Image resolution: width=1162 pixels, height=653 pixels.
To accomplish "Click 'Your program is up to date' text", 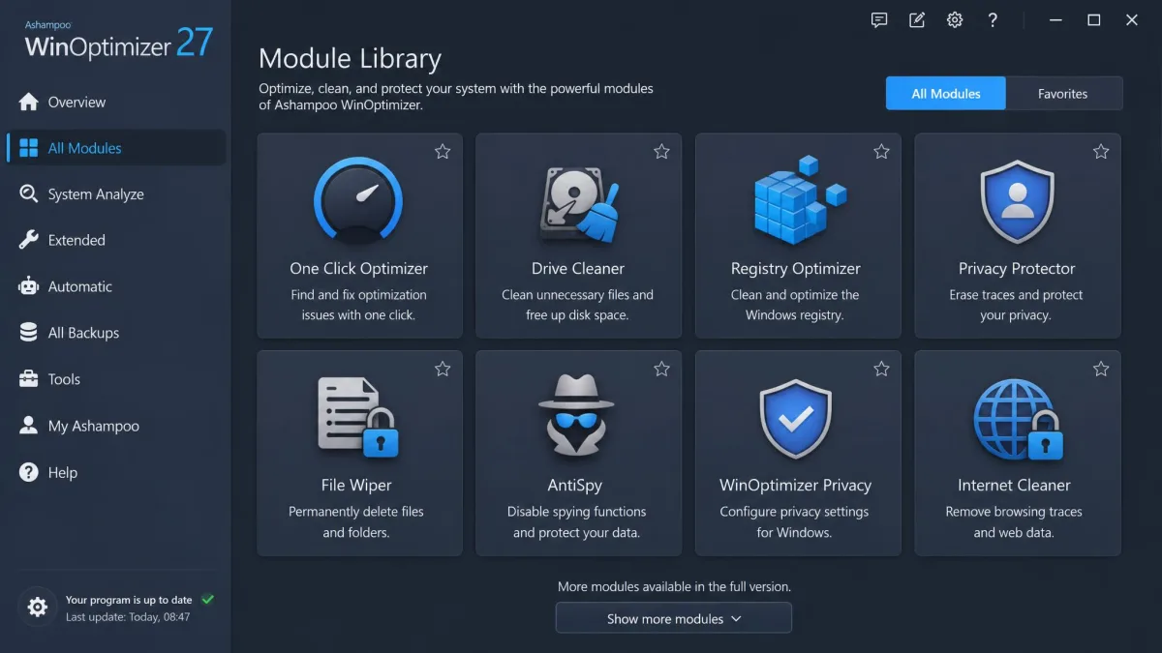I will point(129,600).
